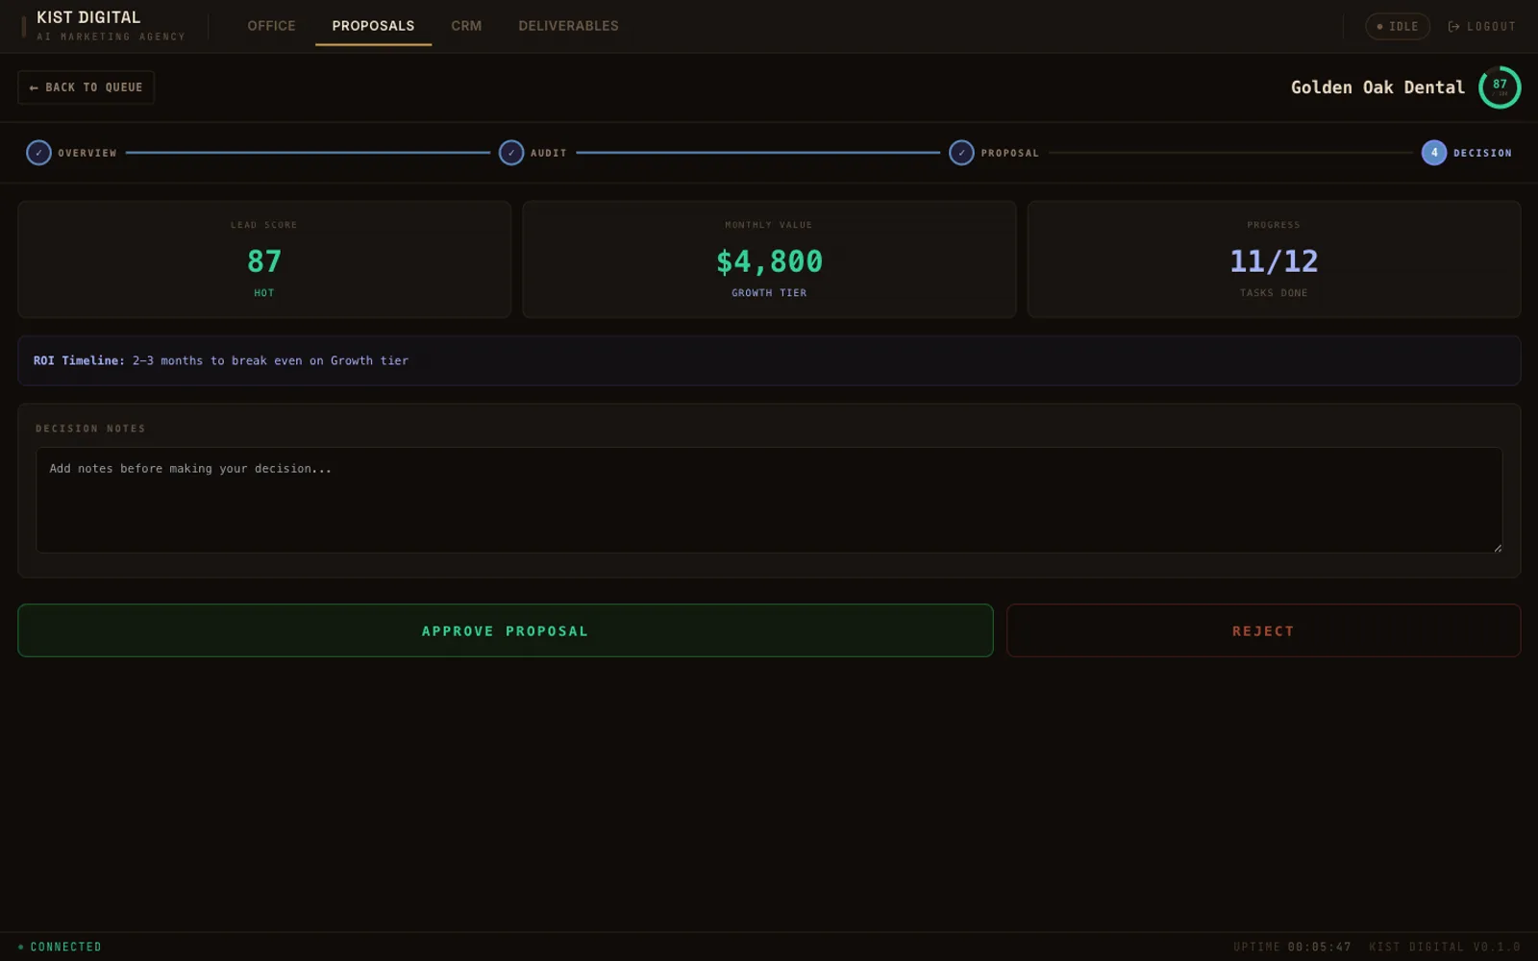Image resolution: width=1538 pixels, height=961 pixels.
Task: Click the Decision Notes heading
Action: click(x=90, y=429)
